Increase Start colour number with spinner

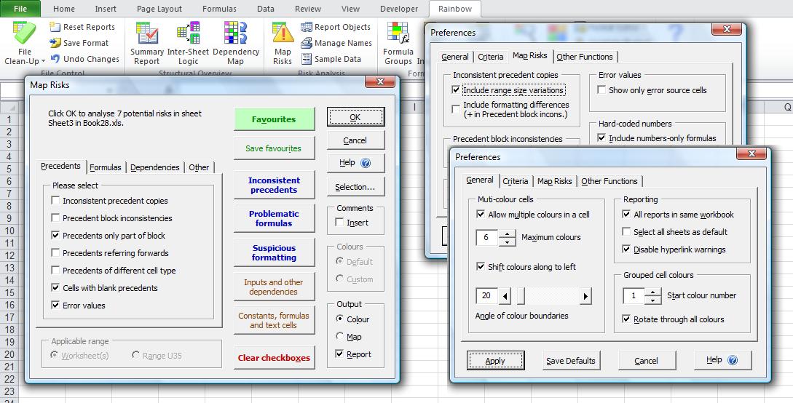point(653,292)
